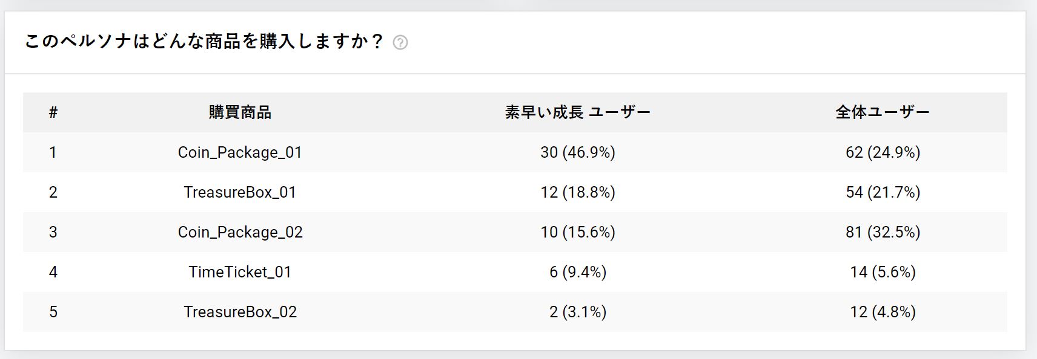Click the 62 (24.9%) value cell
The width and height of the screenshot is (1037, 359).
tap(883, 152)
